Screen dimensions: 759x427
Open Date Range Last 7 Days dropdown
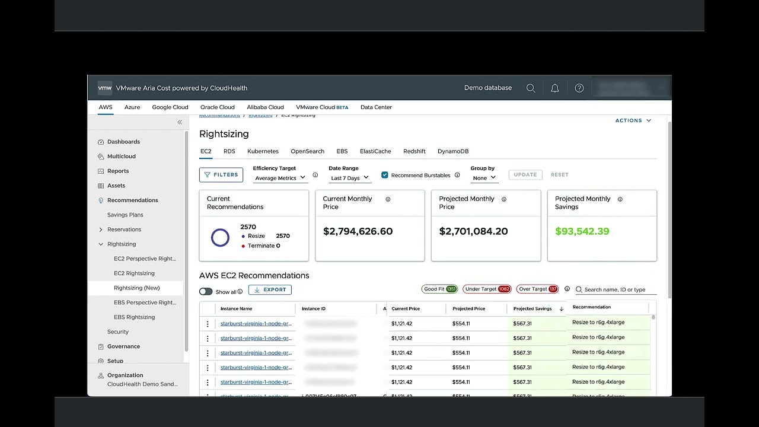350,178
